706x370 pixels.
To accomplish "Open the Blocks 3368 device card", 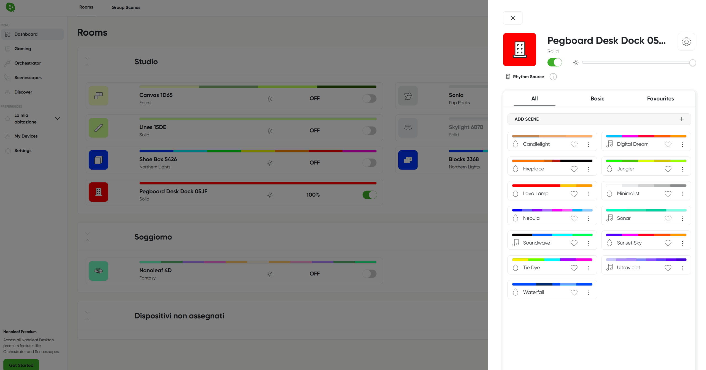I will 442,160.
